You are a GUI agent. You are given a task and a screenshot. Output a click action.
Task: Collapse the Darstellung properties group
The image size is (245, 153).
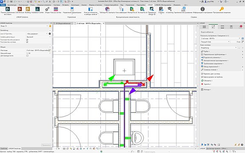click(50, 31)
